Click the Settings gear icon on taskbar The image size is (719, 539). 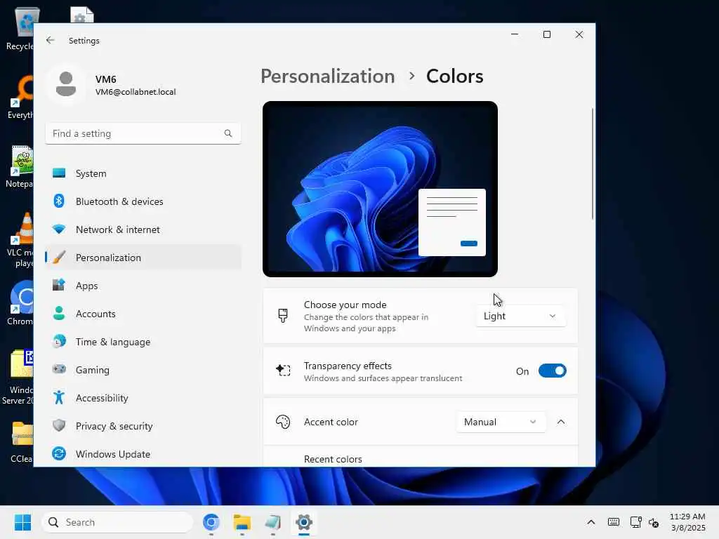303,522
